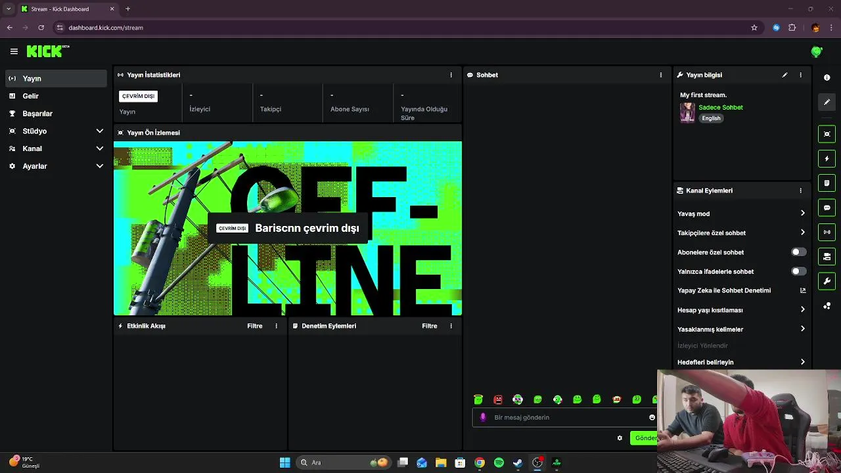Click the chat message input field

click(x=565, y=417)
